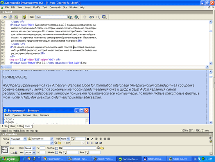The width and height of the screenshot is (215, 162).
Task: Browse for link file folder icon
Action: [59, 143]
